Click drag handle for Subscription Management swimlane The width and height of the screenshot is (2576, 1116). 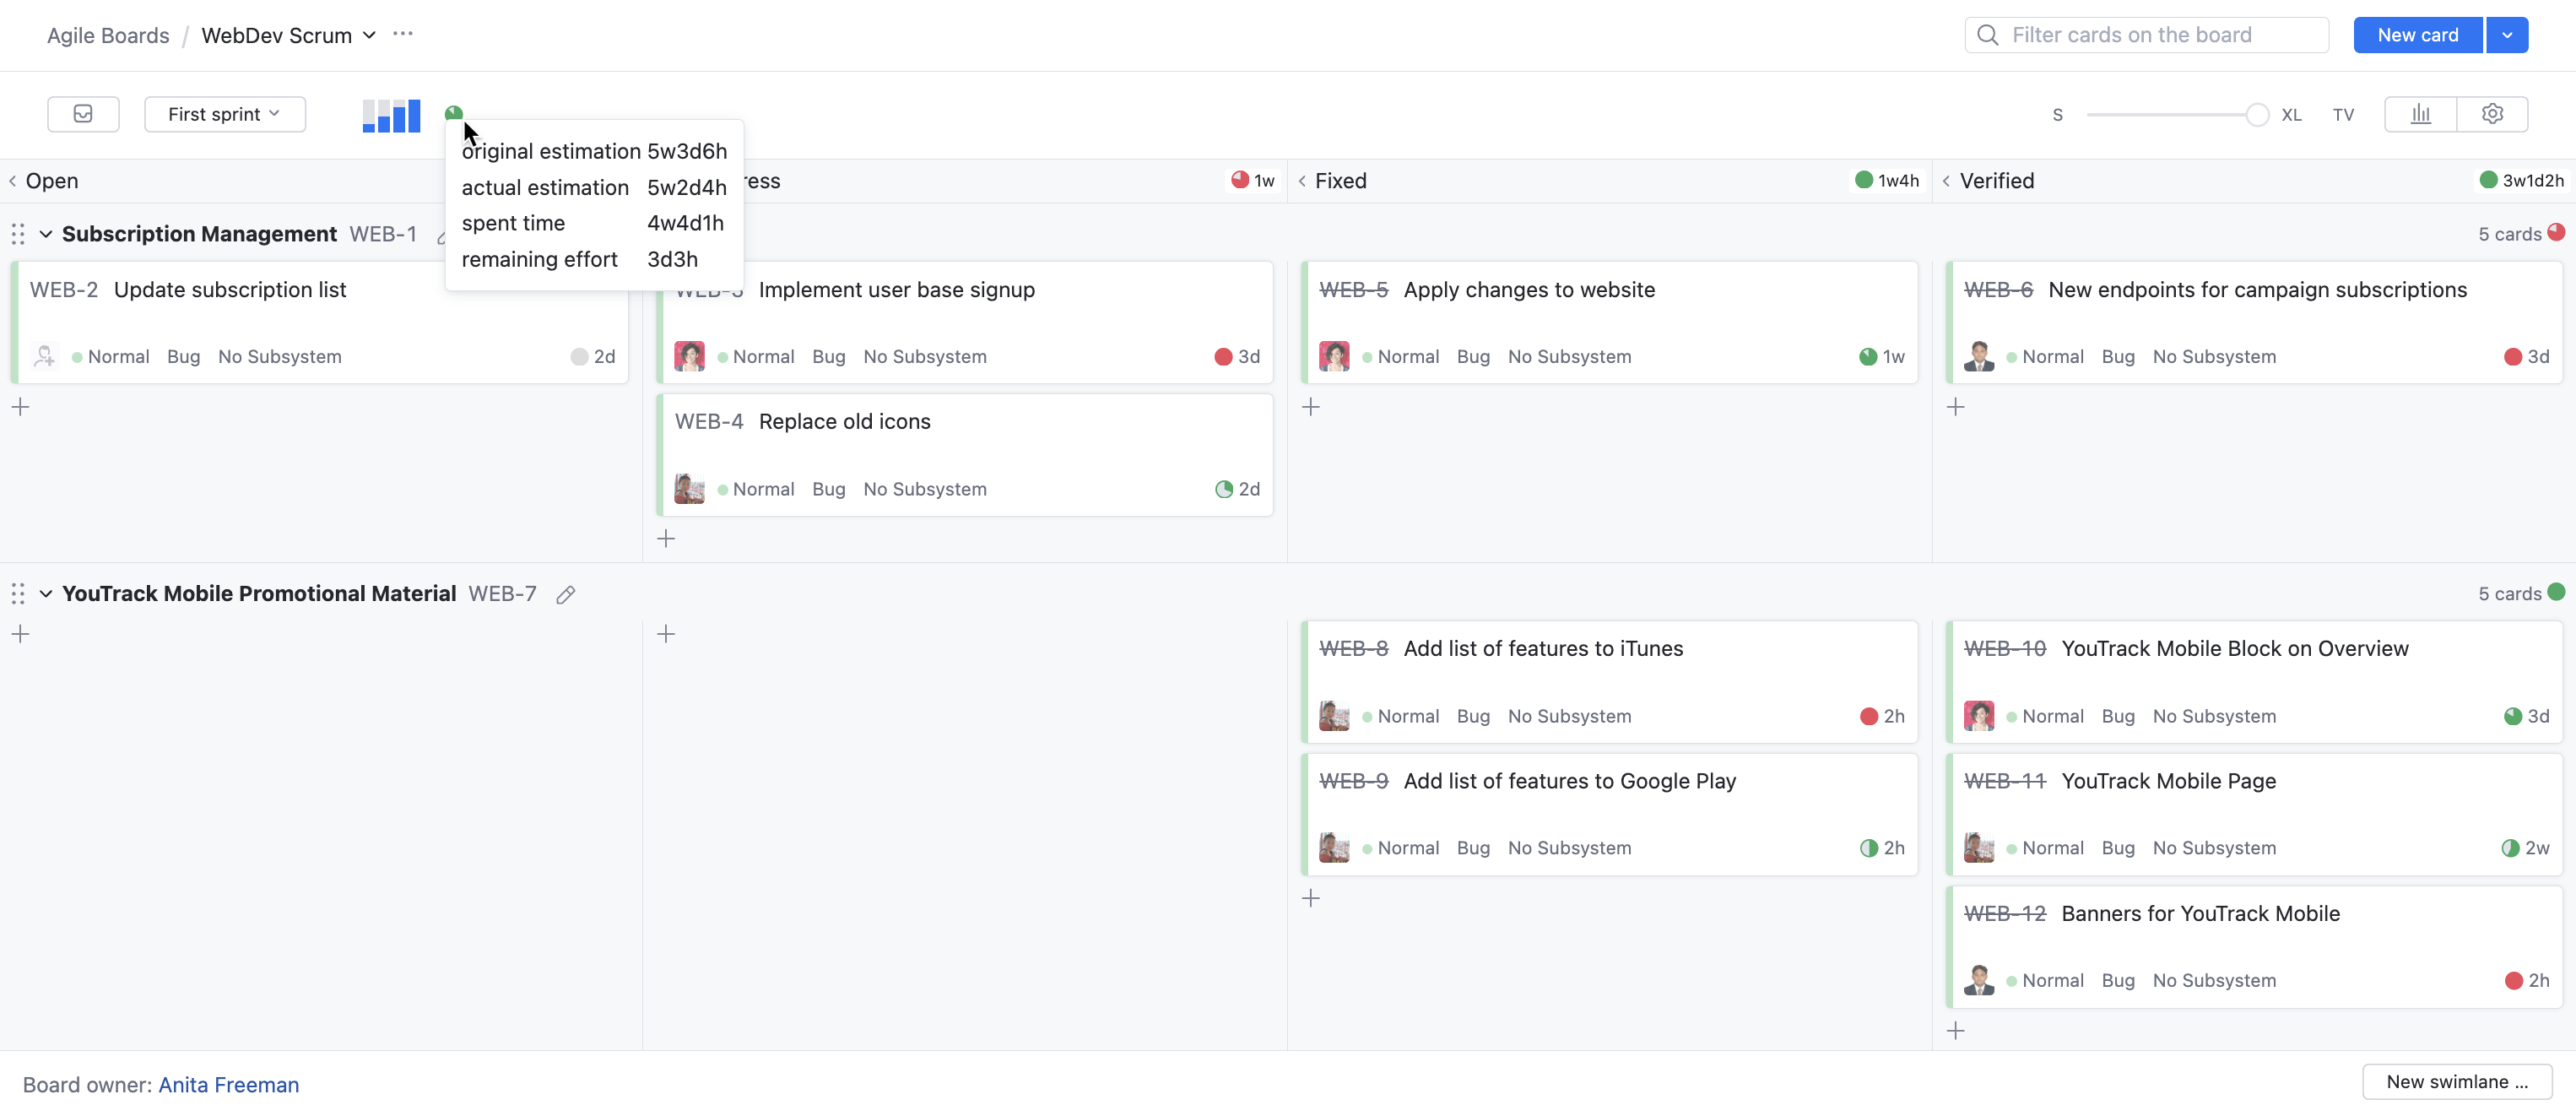(18, 234)
